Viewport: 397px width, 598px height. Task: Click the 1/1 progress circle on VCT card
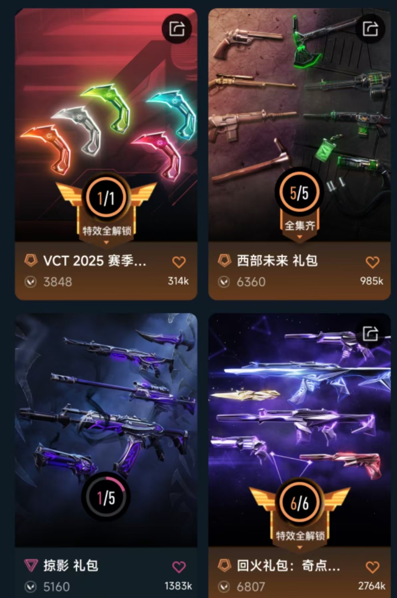106,198
